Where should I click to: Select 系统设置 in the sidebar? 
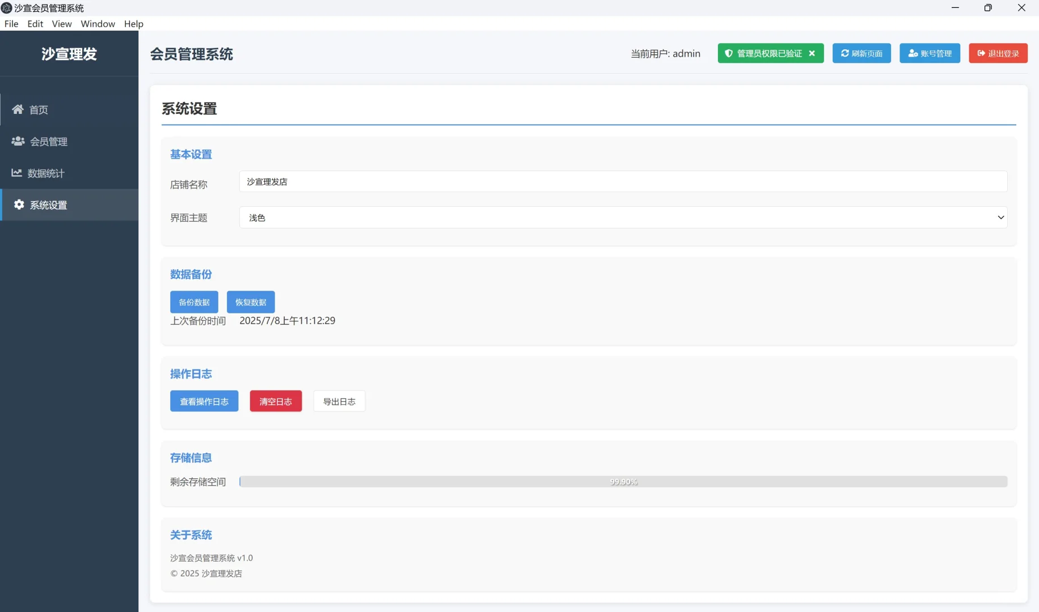tap(69, 205)
